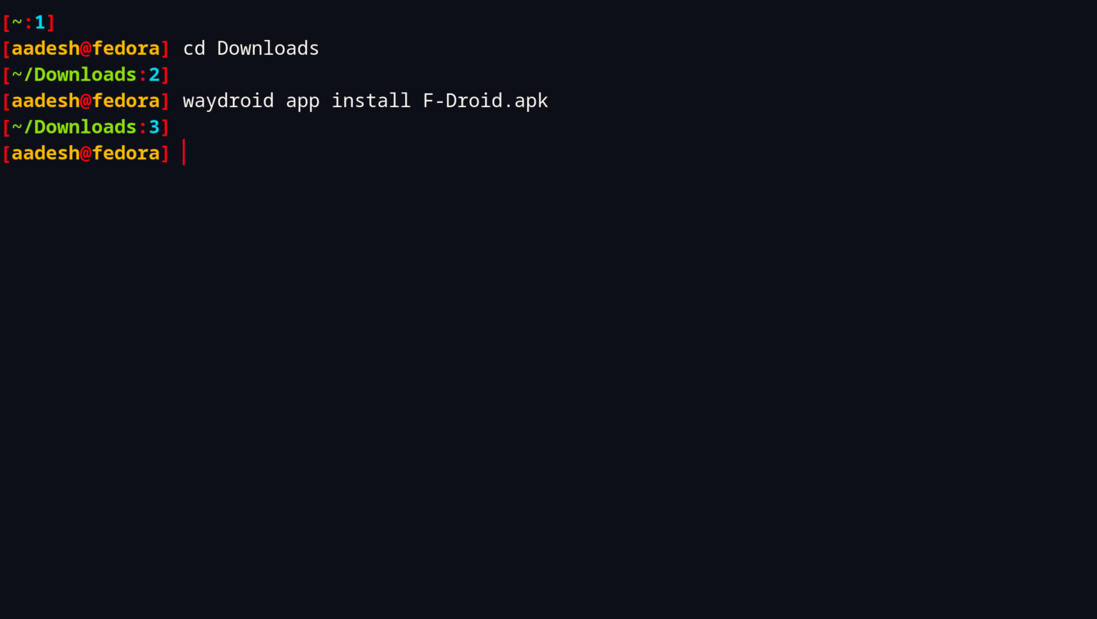This screenshot has height=619, width=1097.
Task: Select the F-Droid.apk file name argument
Action: tap(485, 101)
